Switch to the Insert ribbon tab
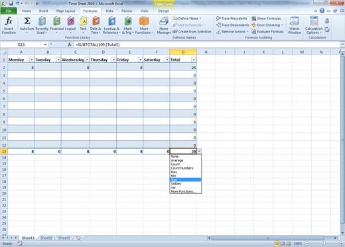This screenshot has width=345, height=247. tap(44, 11)
